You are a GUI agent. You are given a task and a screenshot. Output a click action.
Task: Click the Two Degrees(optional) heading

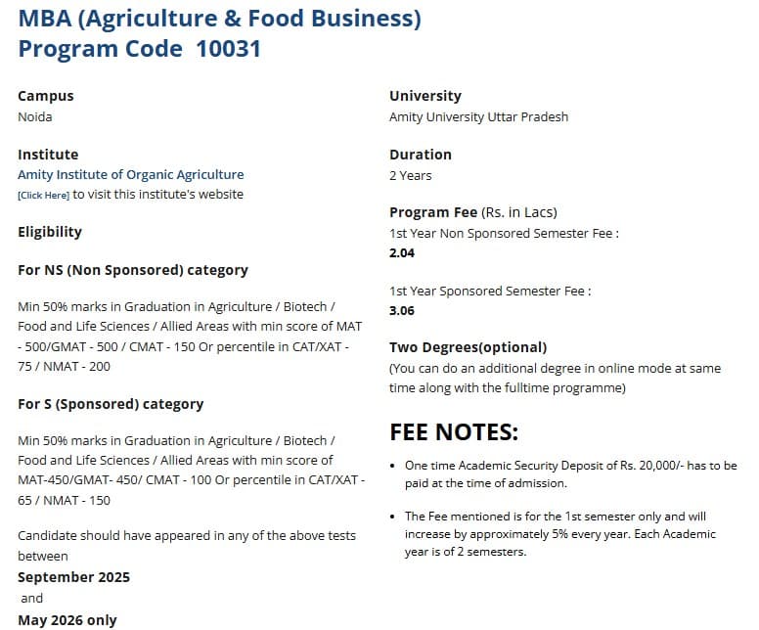point(469,347)
